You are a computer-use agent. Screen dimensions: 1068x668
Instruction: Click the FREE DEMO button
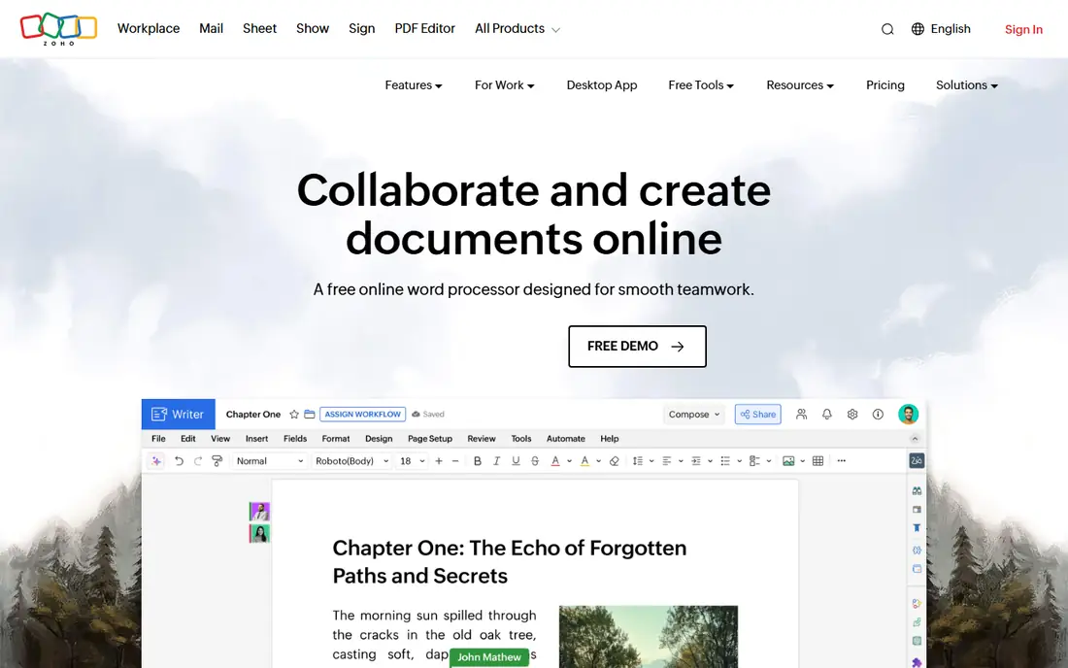tap(638, 347)
